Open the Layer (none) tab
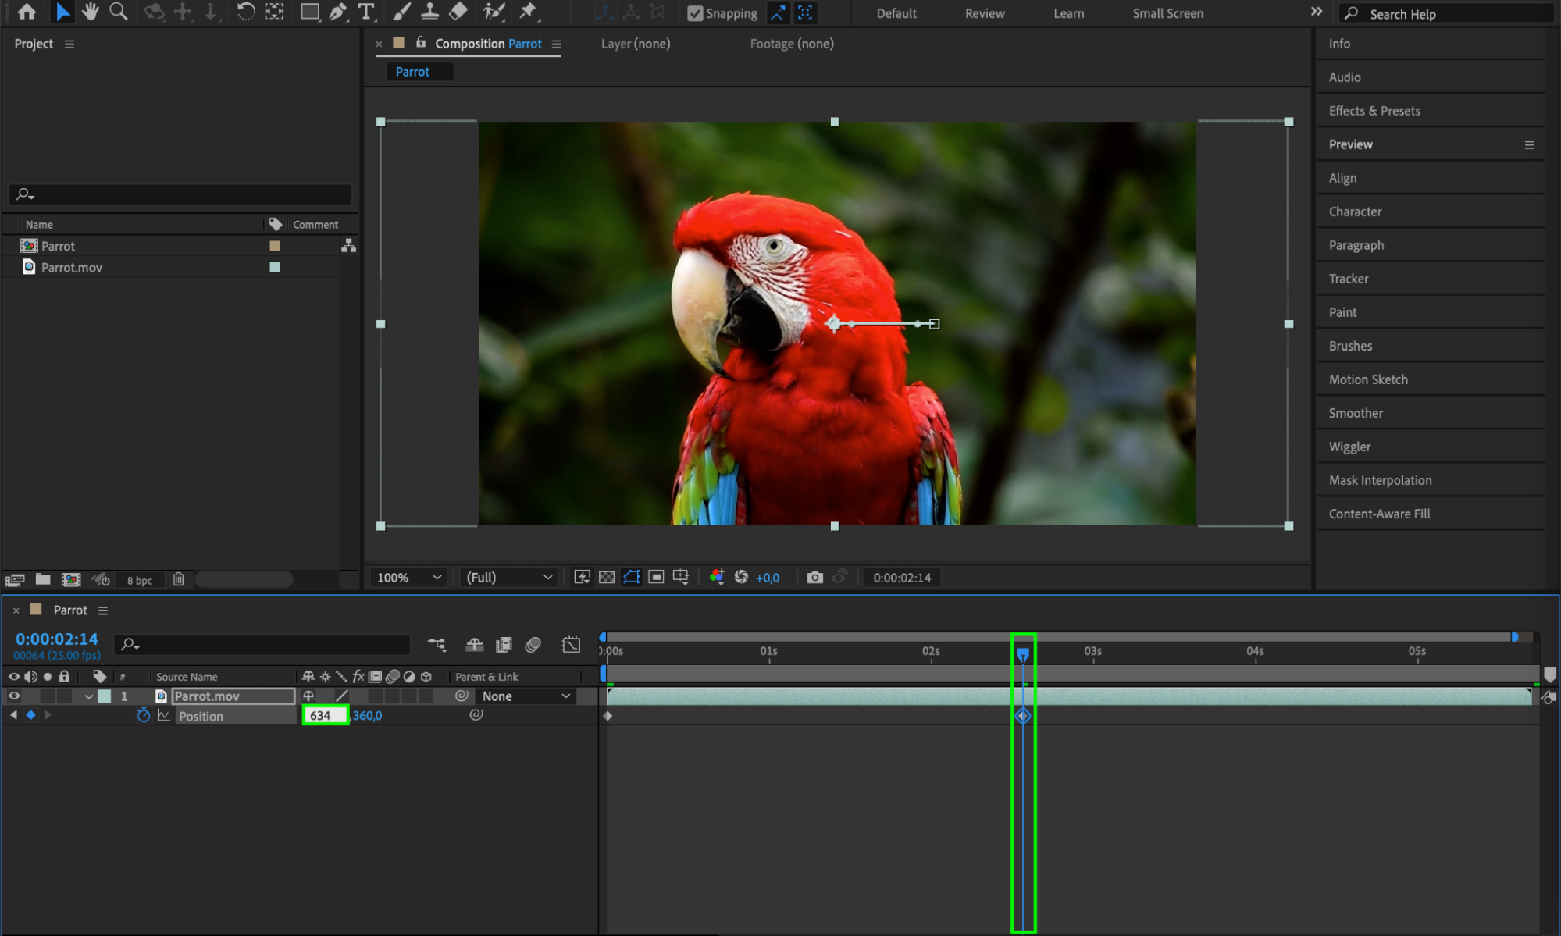The image size is (1561, 936). click(635, 44)
